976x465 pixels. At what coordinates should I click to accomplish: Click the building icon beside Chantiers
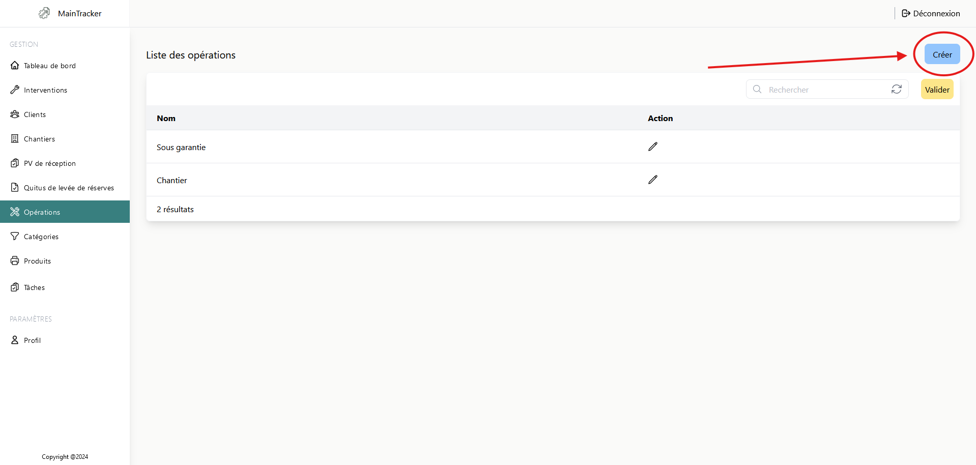point(15,139)
